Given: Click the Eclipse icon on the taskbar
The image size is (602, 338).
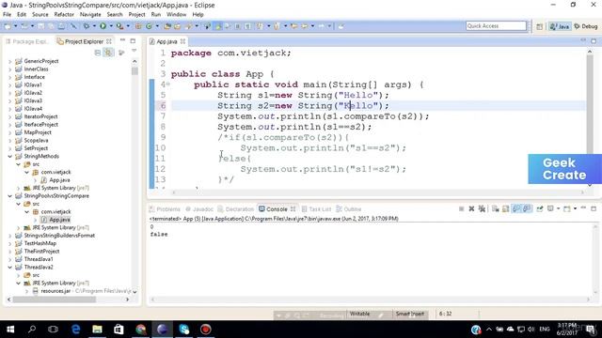Looking at the screenshot, I should click(x=162, y=330).
